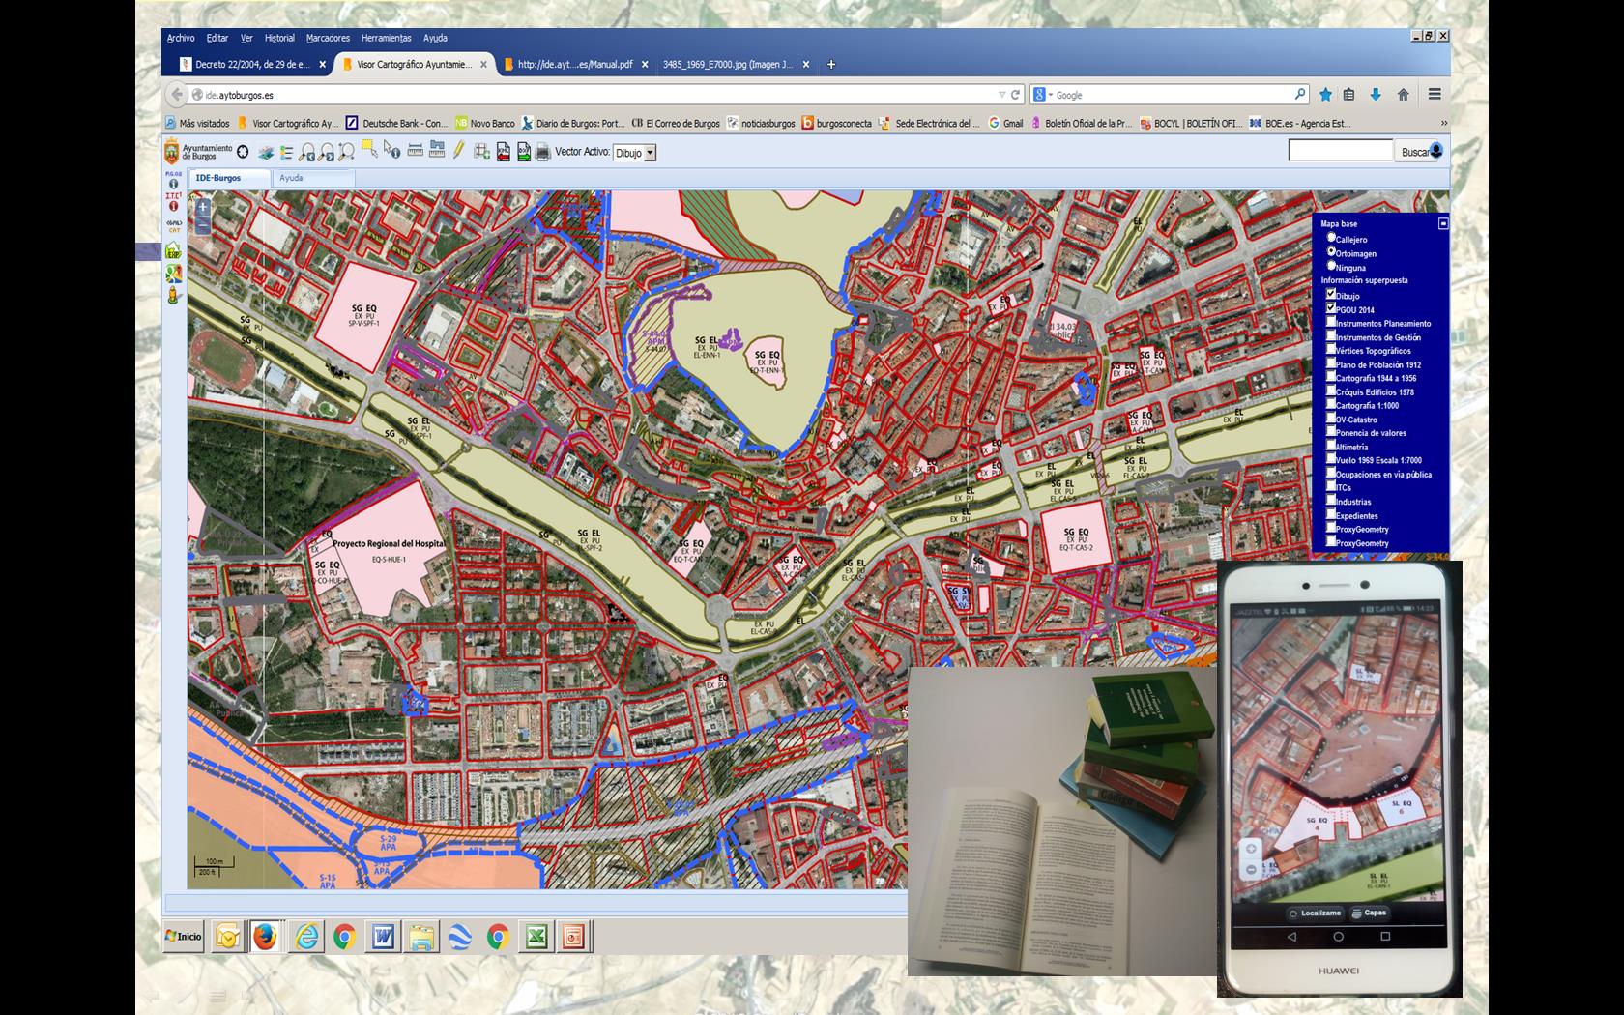Switch to the Ayuda tab
The image size is (1624, 1015).
292,178
